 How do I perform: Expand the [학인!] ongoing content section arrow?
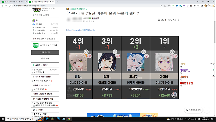tap(57, 94)
